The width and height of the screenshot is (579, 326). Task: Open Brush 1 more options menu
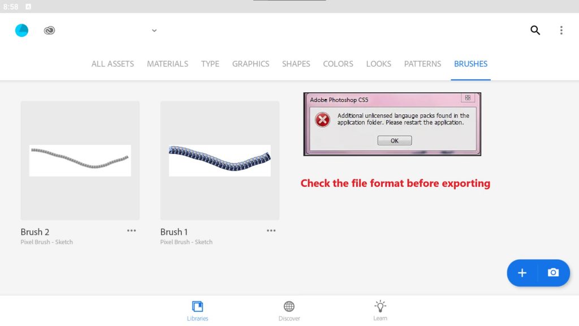[x=271, y=231]
